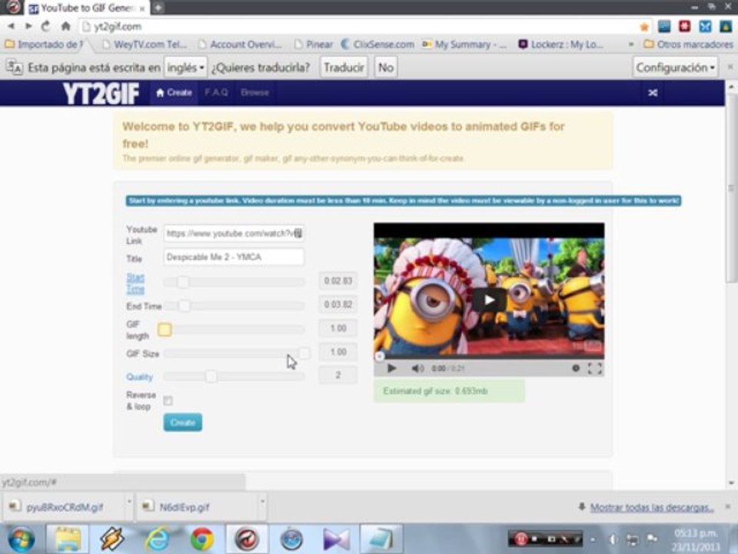Viewport: 738px width, 554px height.
Task: Click the Start Time value 0:02.83
Action: 338,282
